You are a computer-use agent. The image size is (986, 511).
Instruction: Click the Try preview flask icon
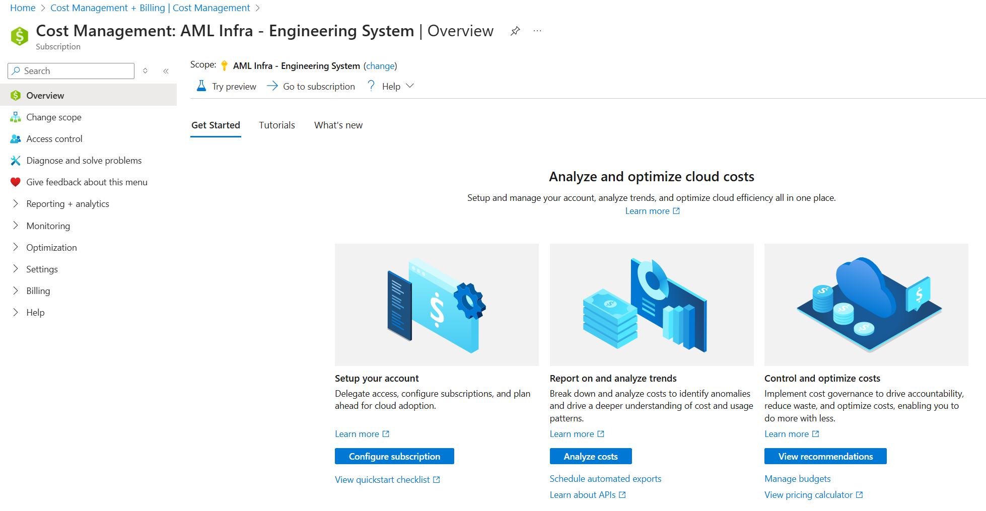(x=201, y=86)
